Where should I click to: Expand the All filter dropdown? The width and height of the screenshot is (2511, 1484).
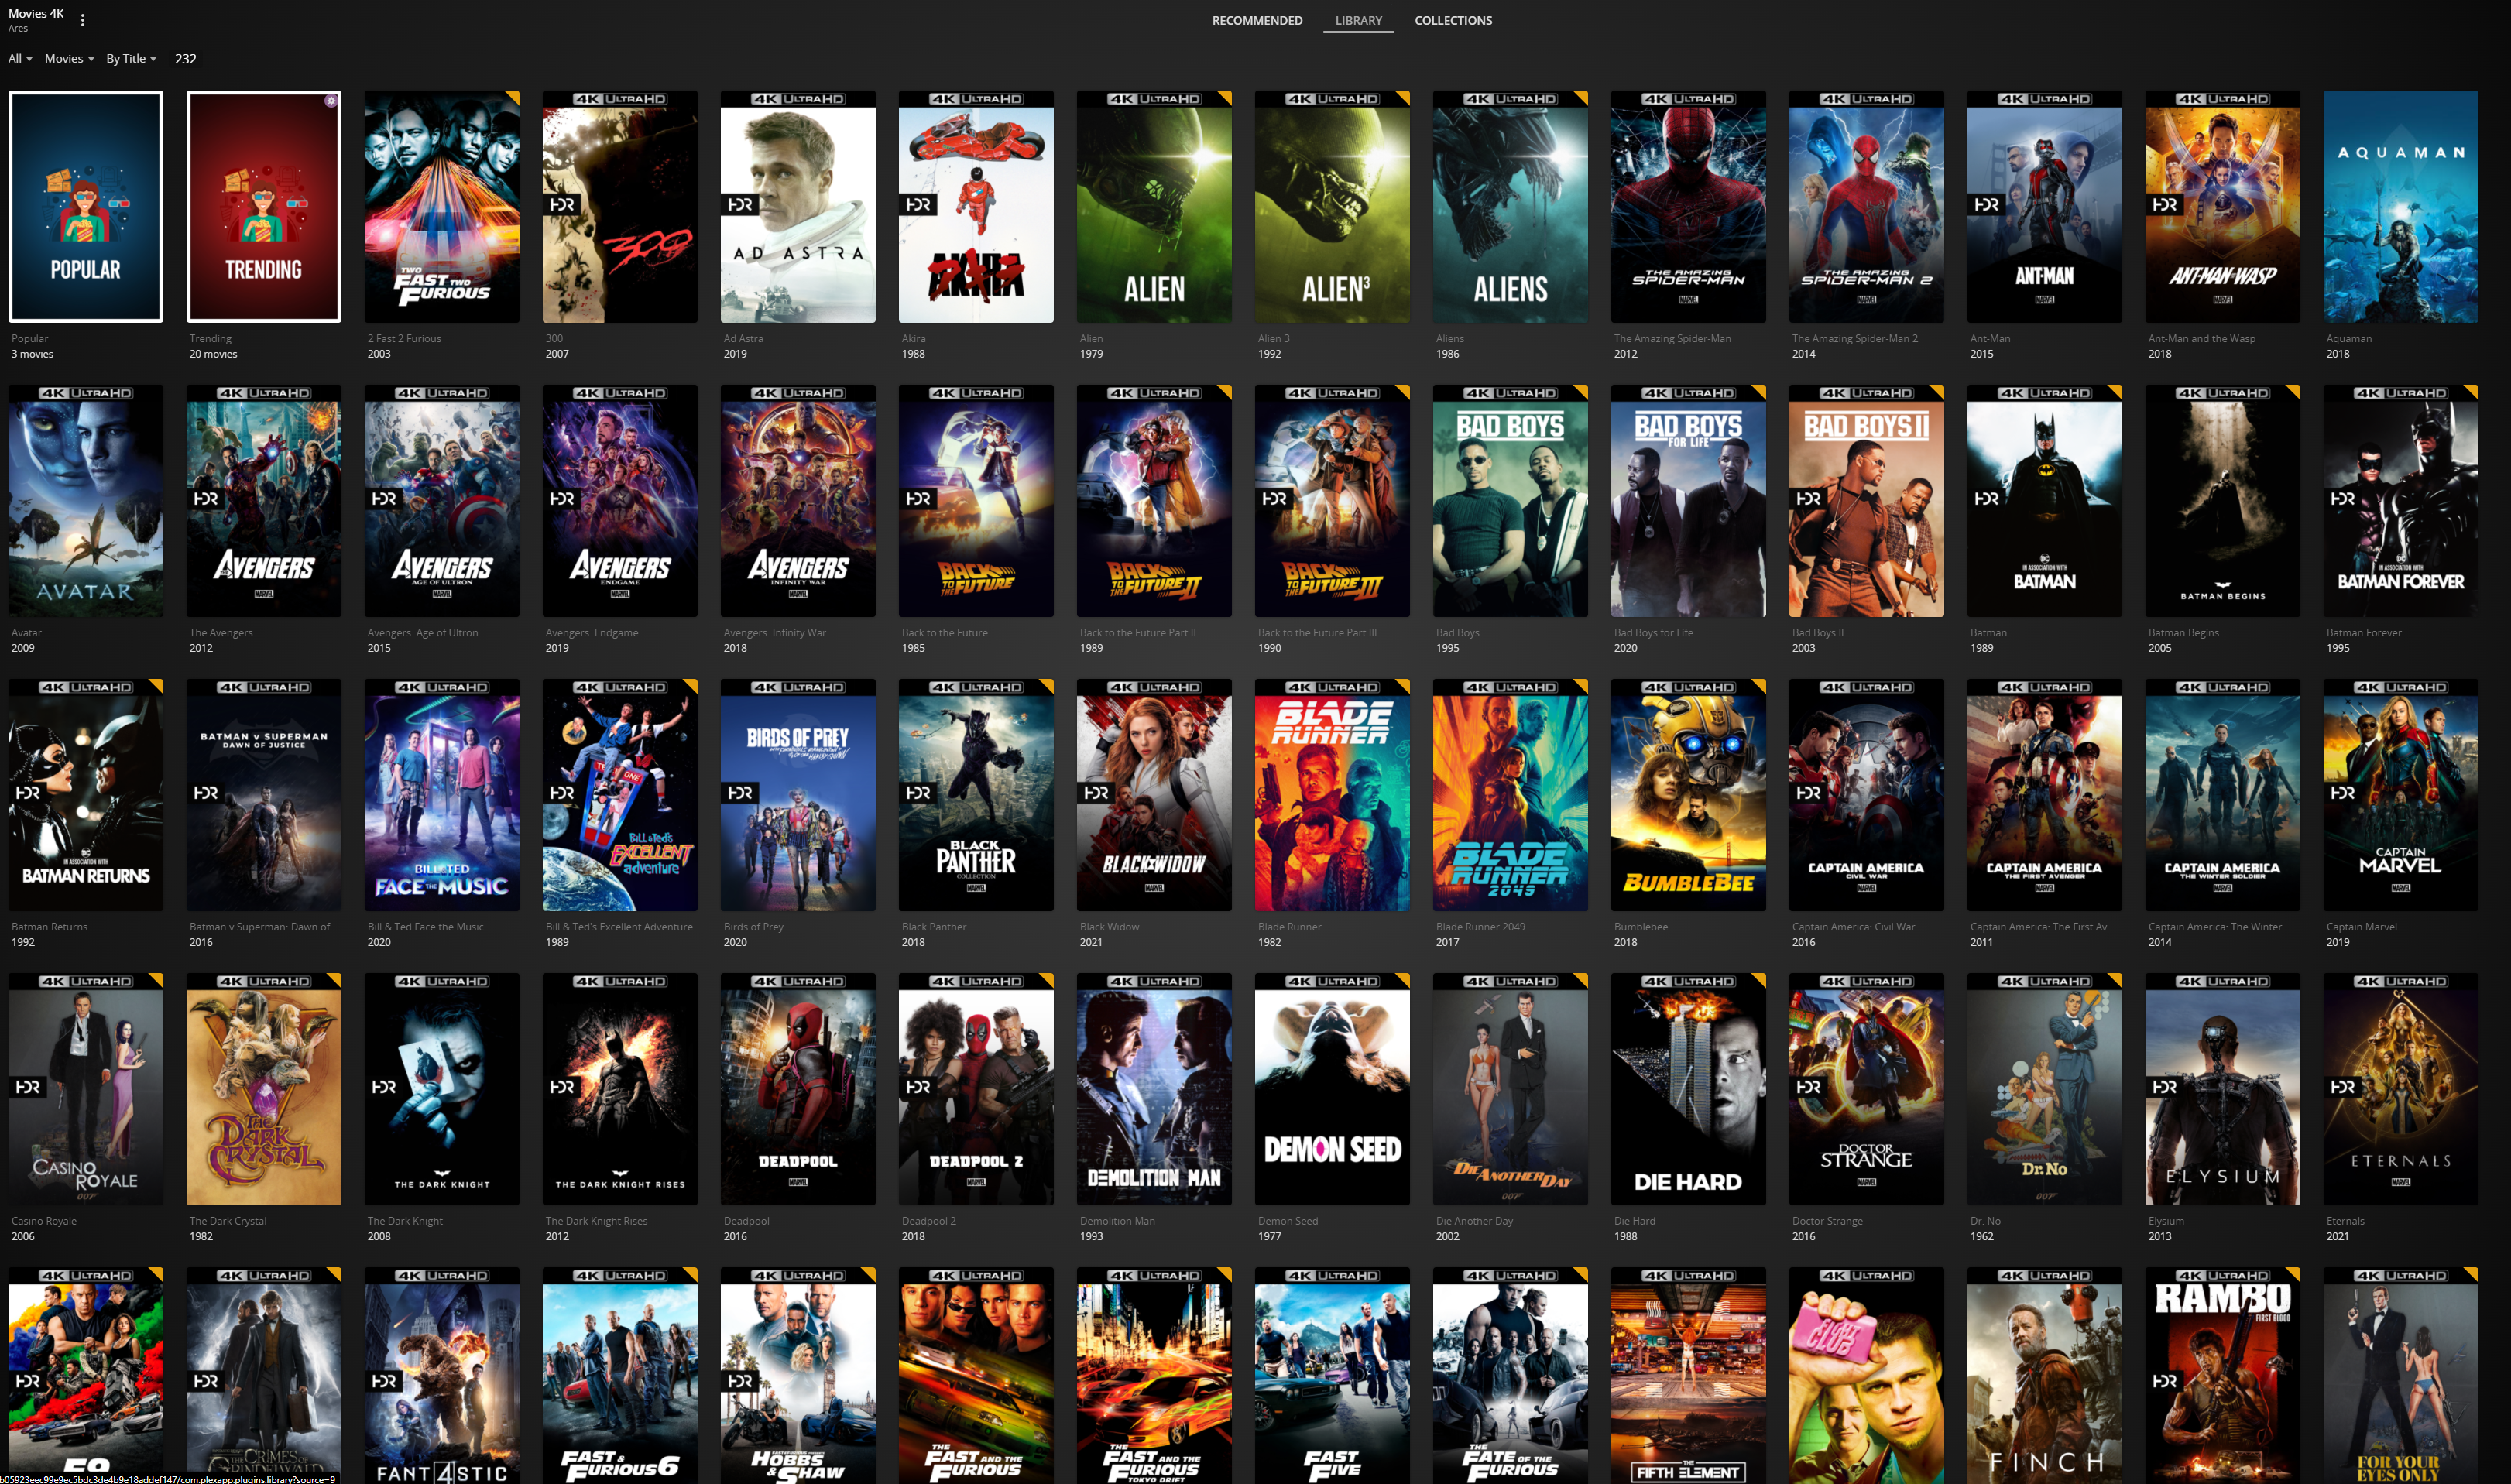(20, 59)
